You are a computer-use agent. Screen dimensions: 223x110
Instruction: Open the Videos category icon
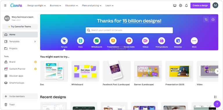pos(145,41)
